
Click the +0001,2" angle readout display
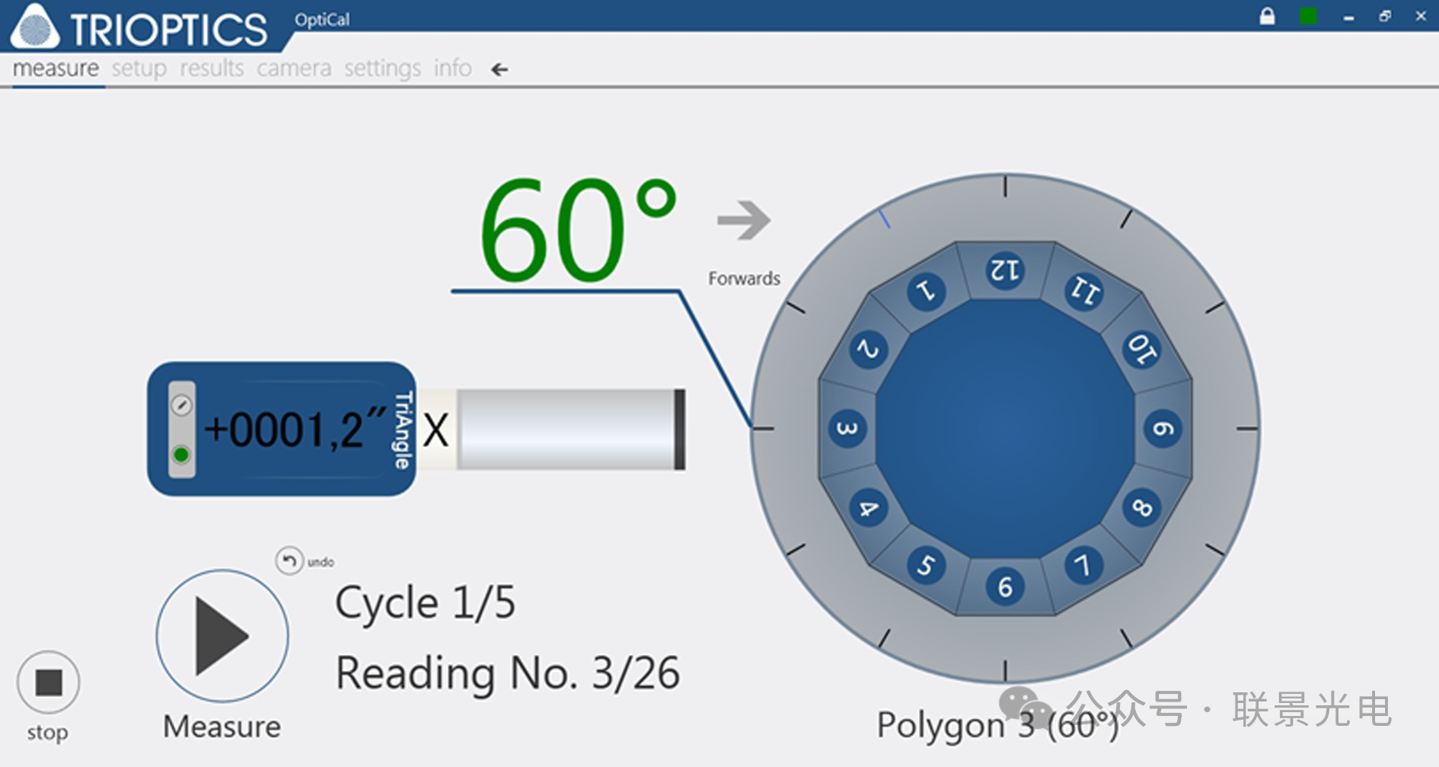294,430
